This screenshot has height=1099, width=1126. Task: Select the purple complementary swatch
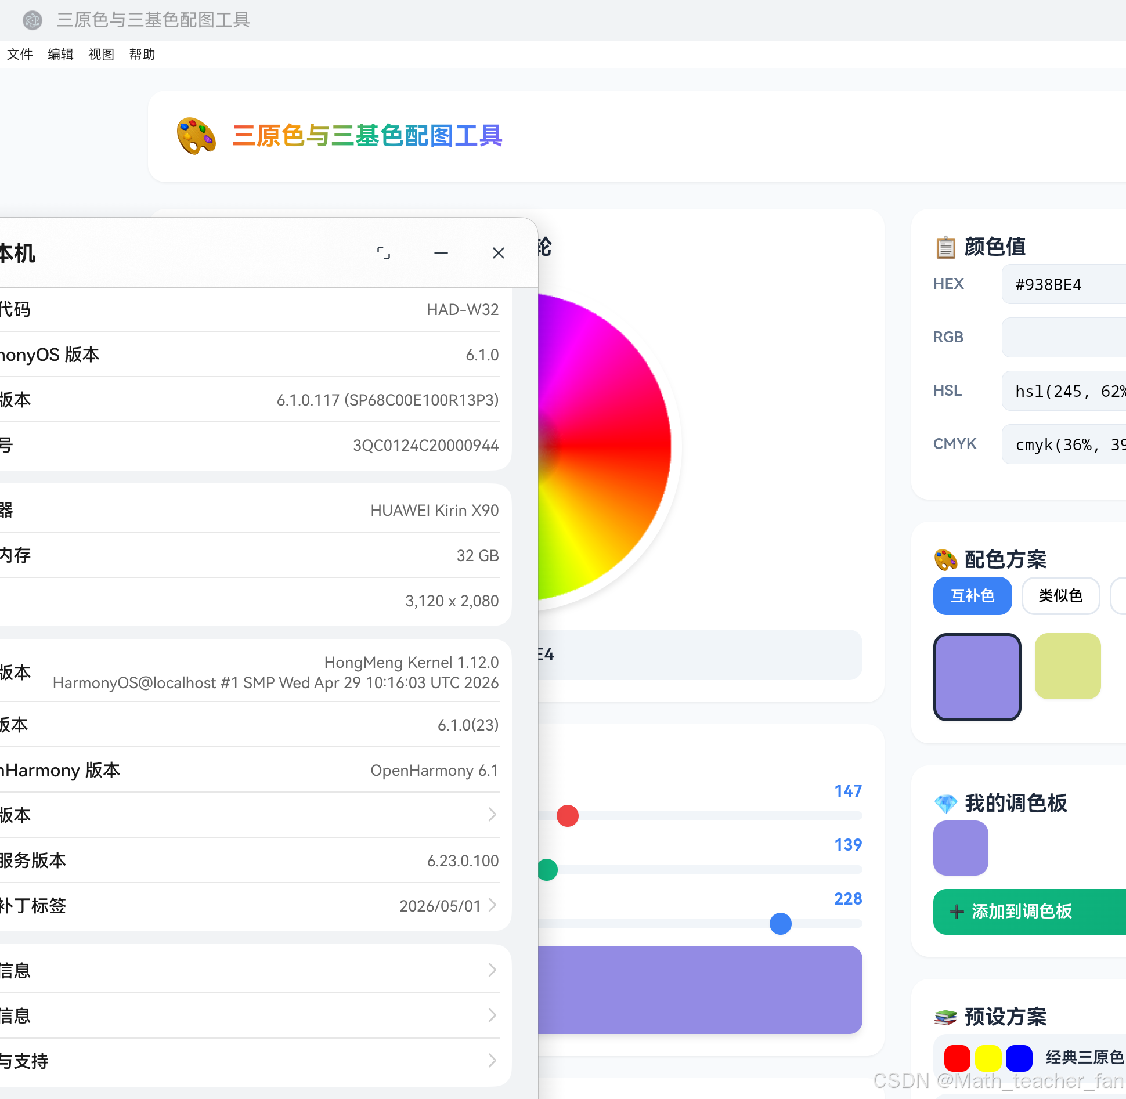(977, 677)
